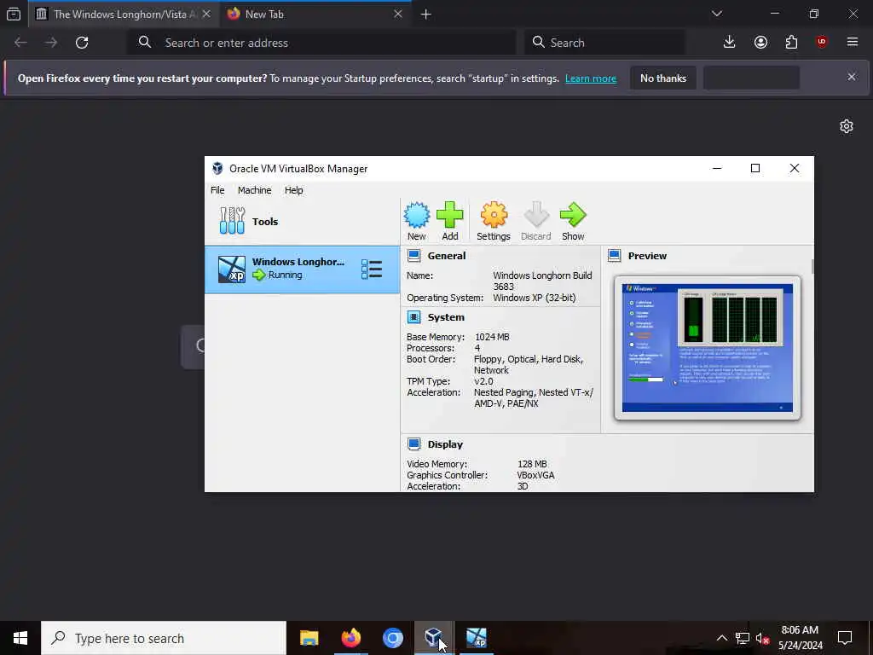Viewport: 873px width, 655px height.
Task: Click the Show green arrow icon
Action: pos(573,216)
